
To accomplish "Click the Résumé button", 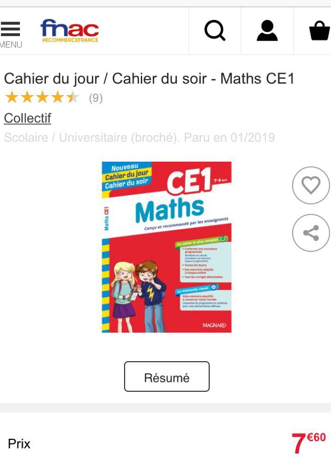I will tap(167, 376).
